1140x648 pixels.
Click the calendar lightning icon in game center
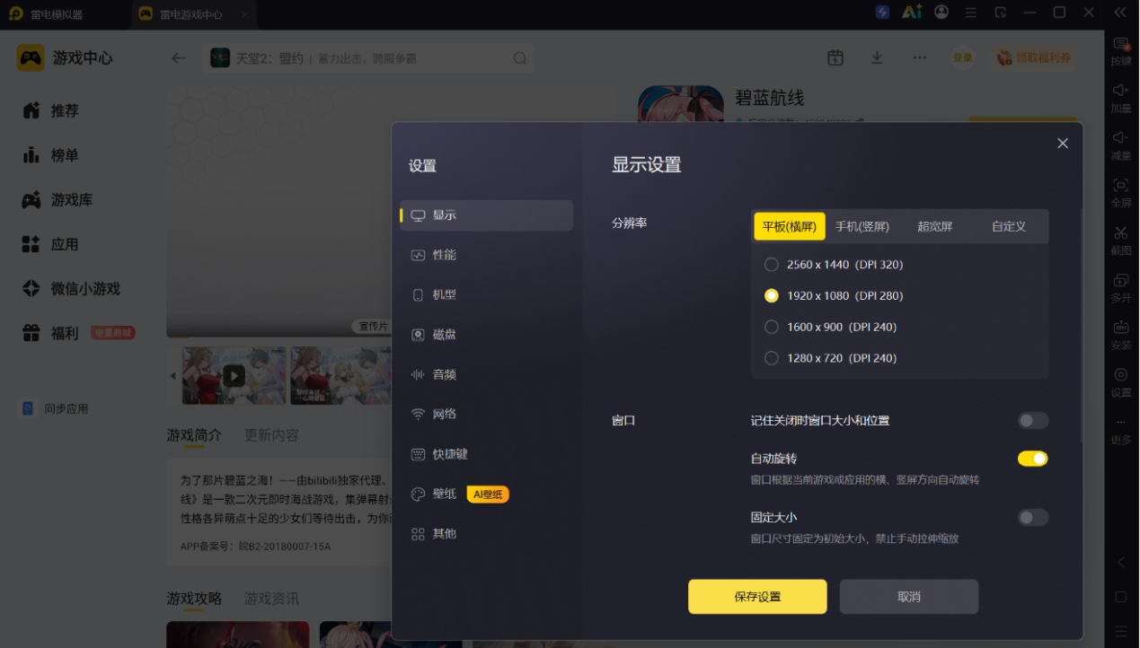pos(835,57)
